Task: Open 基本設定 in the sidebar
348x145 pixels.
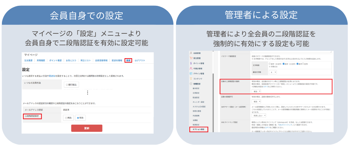Action: pyautogui.click(x=196, y=88)
